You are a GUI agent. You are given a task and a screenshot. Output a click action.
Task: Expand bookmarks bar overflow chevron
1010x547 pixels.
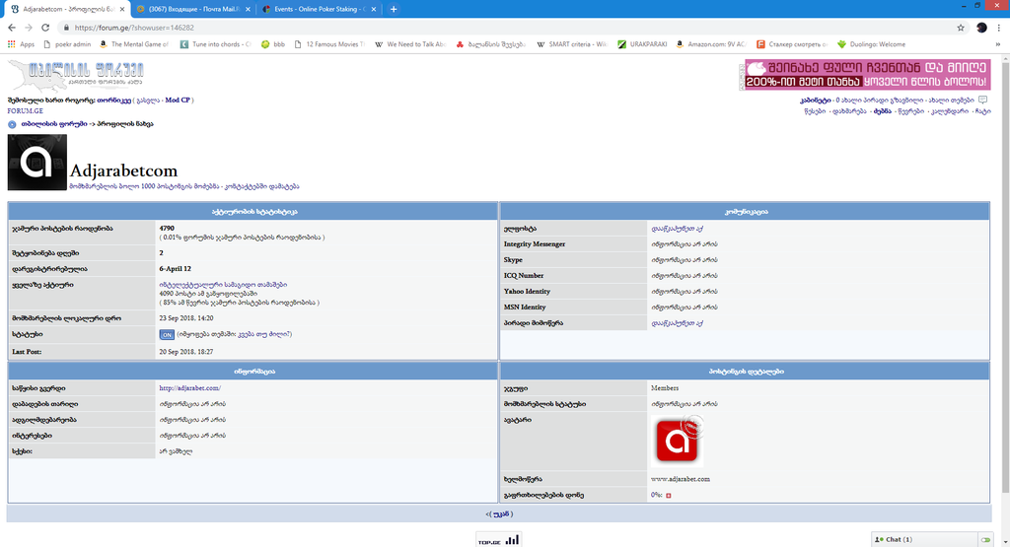[998, 44]
